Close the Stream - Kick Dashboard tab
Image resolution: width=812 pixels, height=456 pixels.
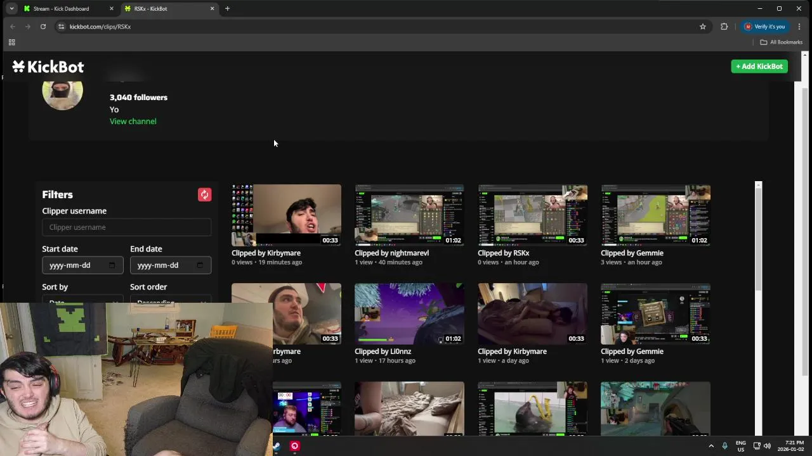112,8
